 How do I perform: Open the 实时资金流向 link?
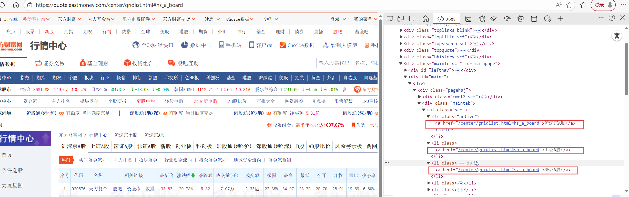pos(93,160)
